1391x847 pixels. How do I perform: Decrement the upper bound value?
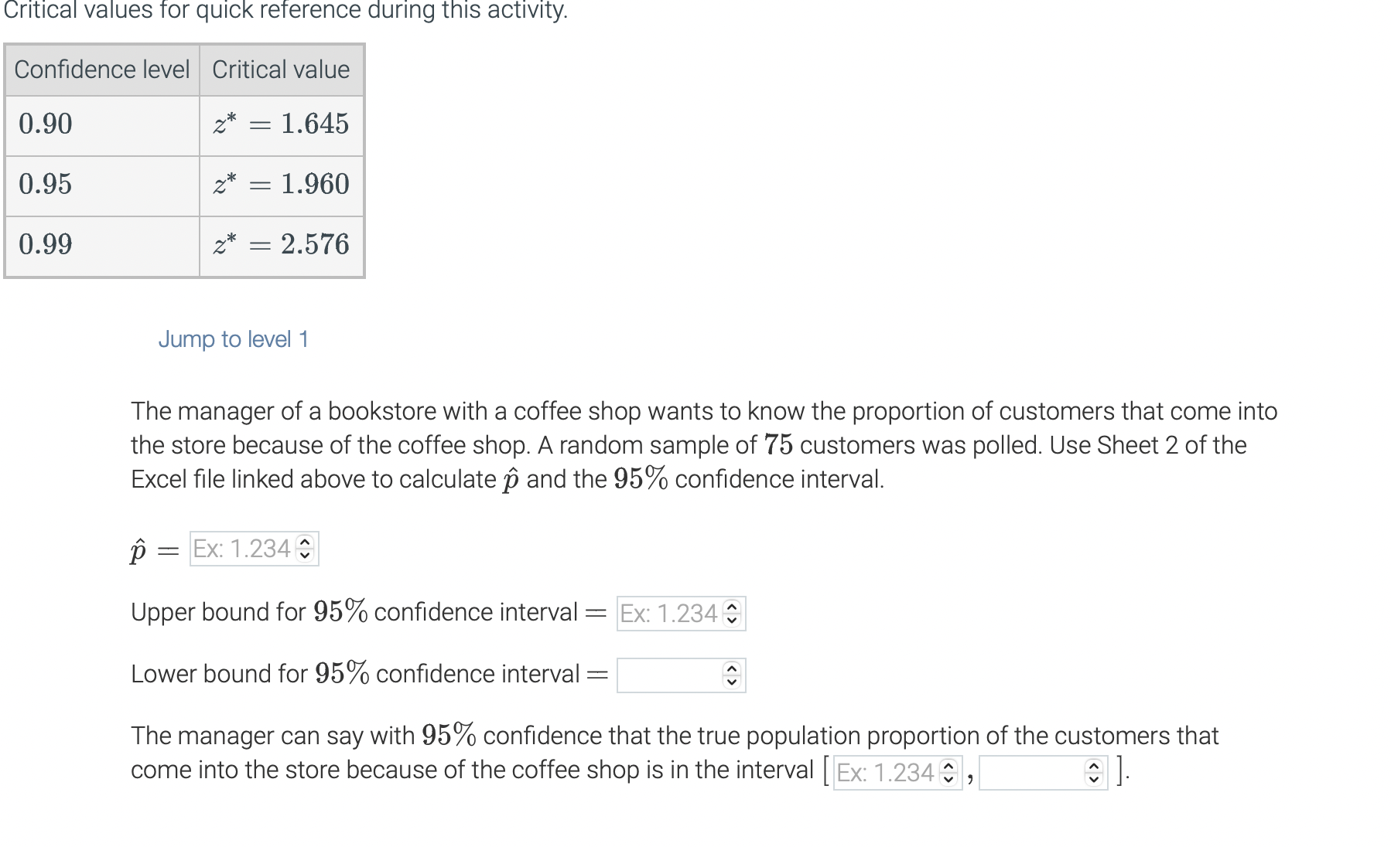point(730,619)
